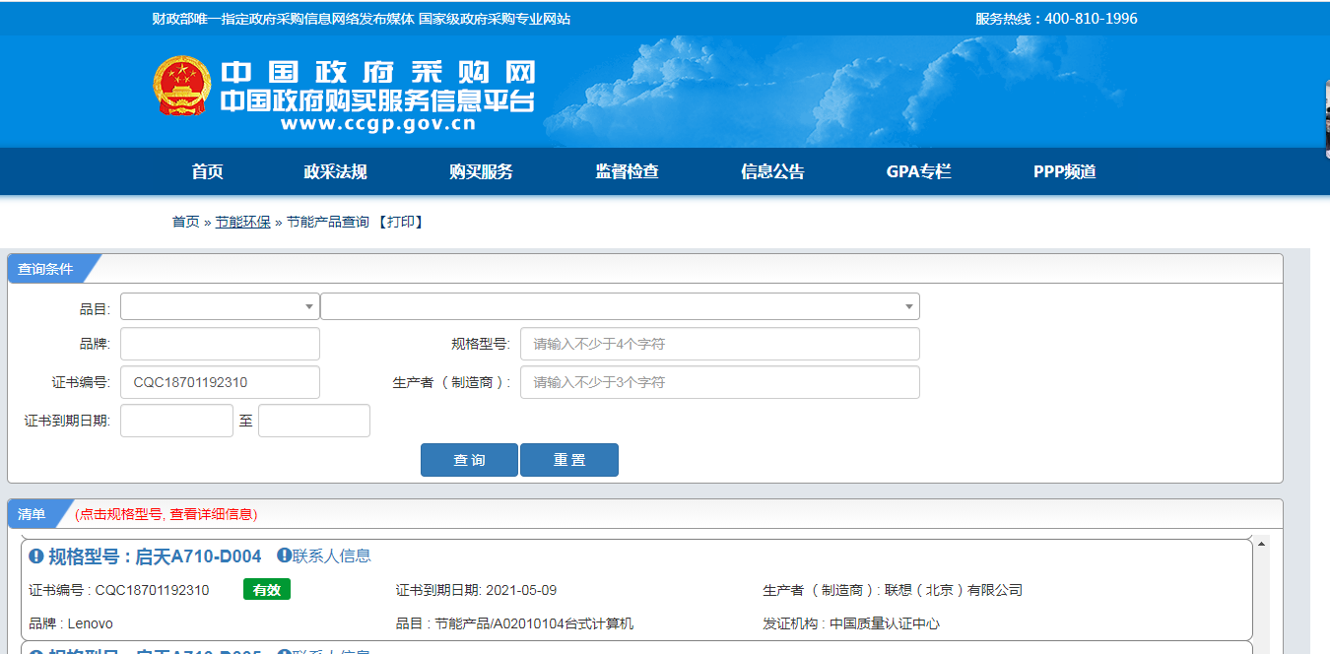Image resolution: width=1330 pixels, height=654 pixels.
Task: Open the first 品目 category dropdown
Action: coord(220,306)
